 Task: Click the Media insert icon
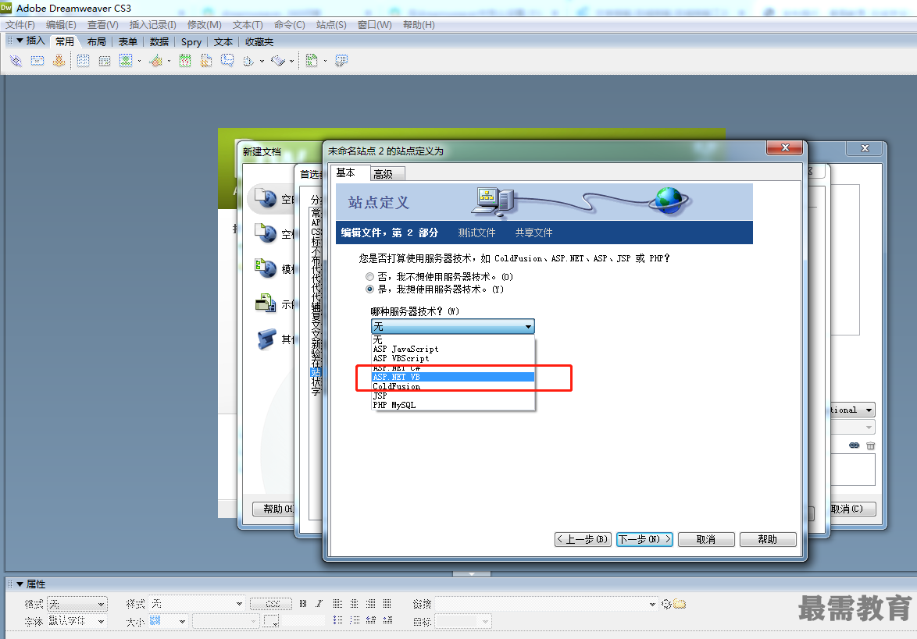point(155,61)
